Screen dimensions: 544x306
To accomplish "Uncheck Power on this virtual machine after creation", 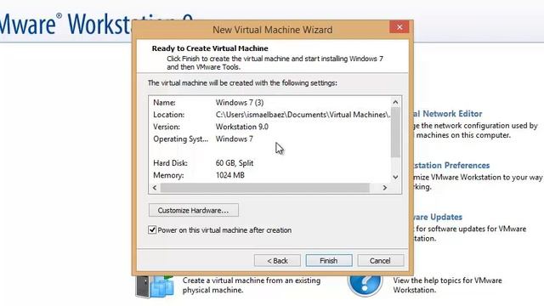I will 152,230.
